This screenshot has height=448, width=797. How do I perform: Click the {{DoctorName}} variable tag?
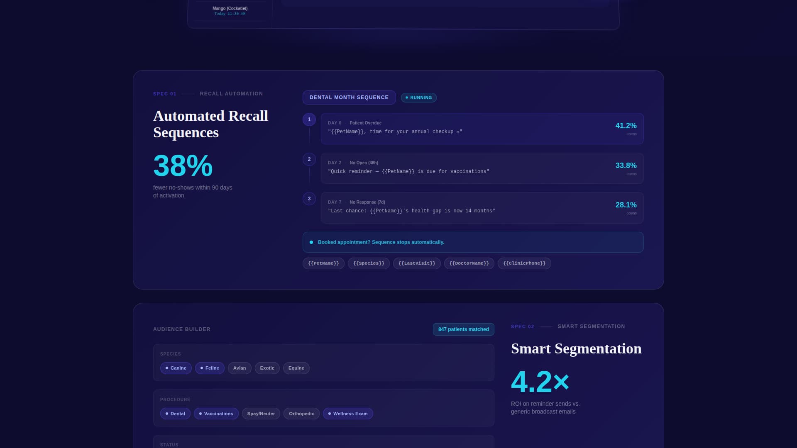click(x=469, y=263)
